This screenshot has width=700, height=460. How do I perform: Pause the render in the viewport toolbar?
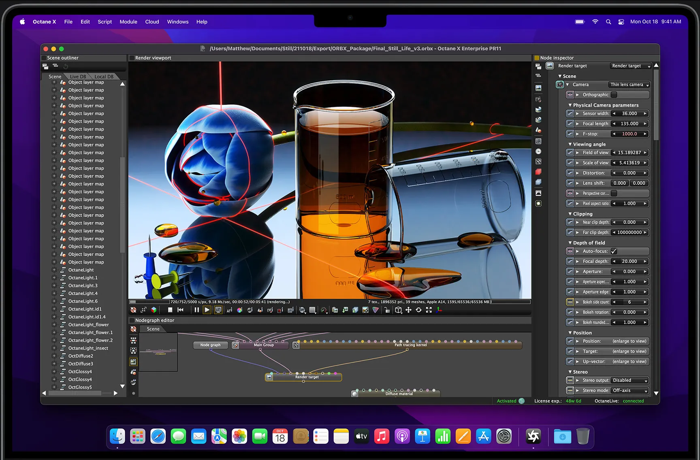pos(196,310)
